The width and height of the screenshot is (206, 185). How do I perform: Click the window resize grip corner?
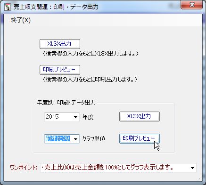tap(200, 178)
